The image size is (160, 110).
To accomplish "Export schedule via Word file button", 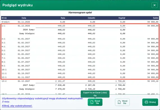I will coord(122,102).
